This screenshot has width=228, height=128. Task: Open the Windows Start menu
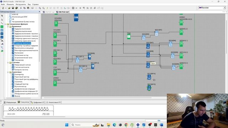(x=67, y=125)
